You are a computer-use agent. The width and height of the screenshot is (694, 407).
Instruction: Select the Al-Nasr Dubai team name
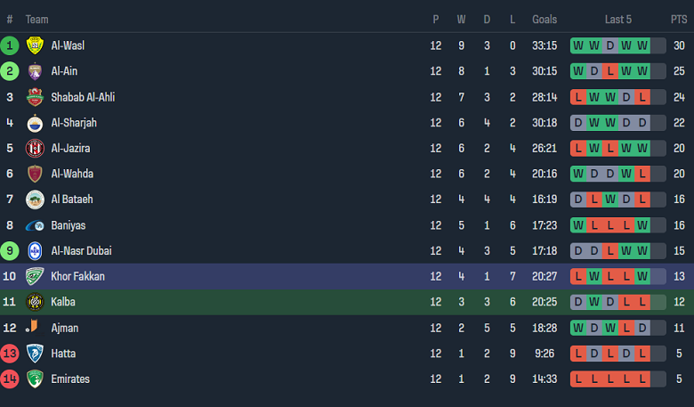pos(81,251)
